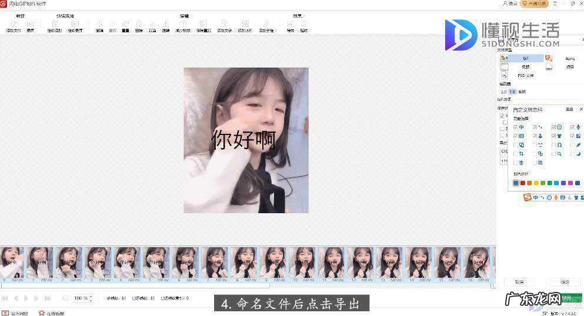Uncheck the microphone voice option checkbox
584x316 pixels.
[572, 127]
